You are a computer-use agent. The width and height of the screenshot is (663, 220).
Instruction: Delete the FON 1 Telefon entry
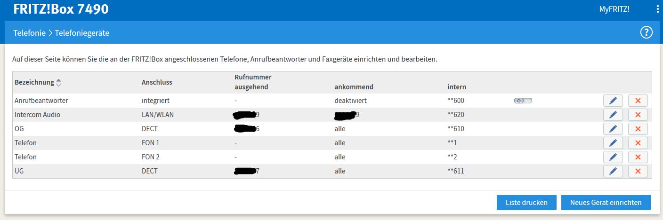coord(638,143)
